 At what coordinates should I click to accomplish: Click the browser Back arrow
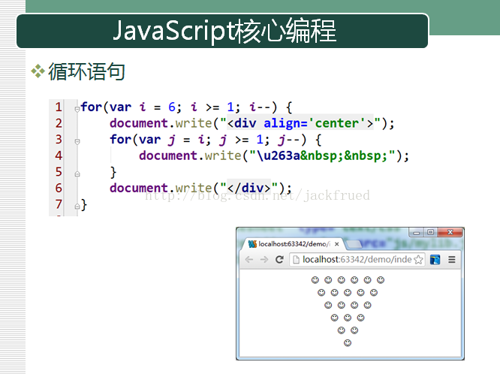[249, 259]
